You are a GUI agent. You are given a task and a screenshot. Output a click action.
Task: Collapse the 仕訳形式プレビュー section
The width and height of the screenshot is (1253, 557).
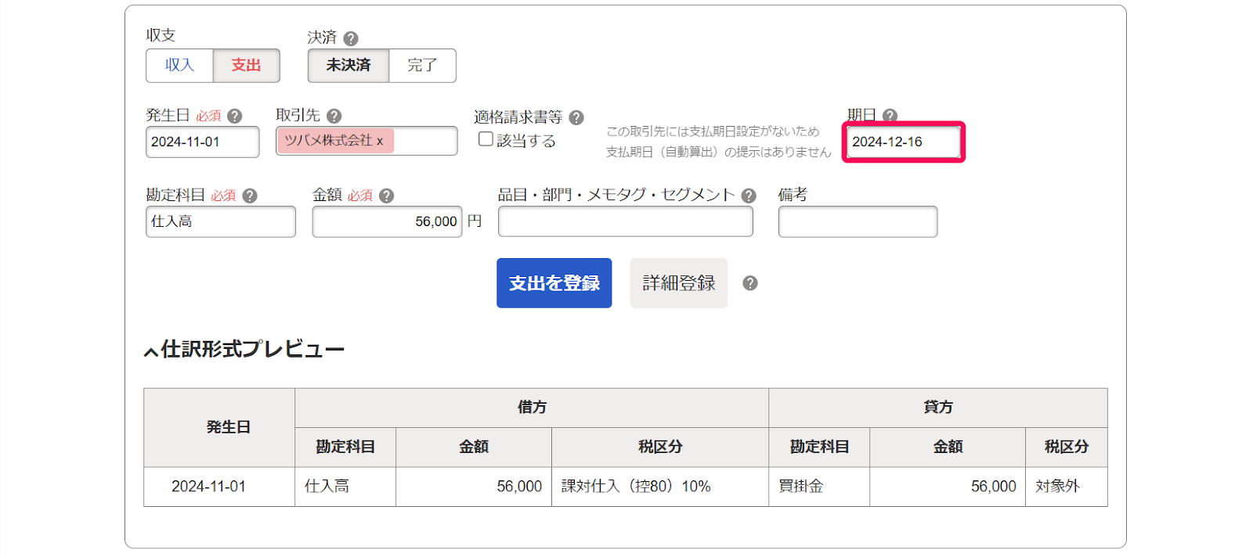tap(151, 351)
